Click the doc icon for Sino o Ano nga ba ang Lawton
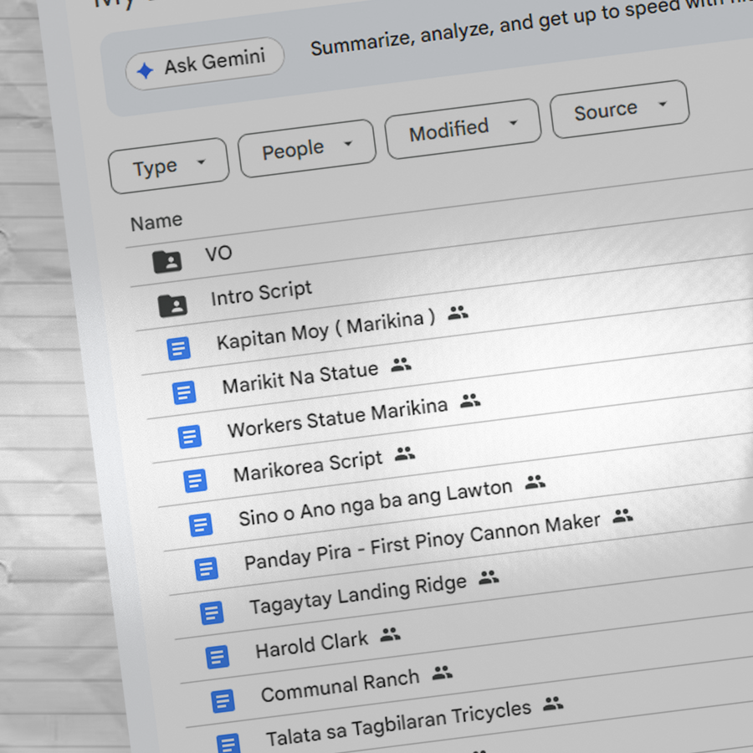The height and width of the screenshot is (753, 753). [x=201, y=525]
